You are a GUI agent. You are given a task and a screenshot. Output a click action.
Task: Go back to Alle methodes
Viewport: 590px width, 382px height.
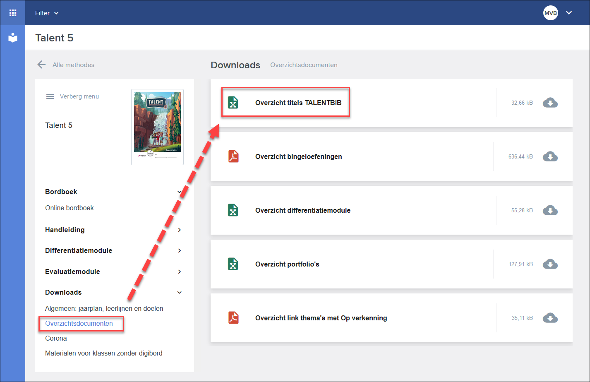(x=66, y=65)
